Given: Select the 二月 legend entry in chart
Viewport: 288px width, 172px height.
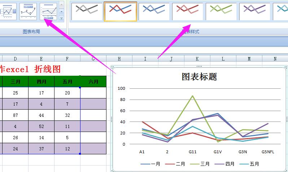Looking at the screenshot, I should click(175, 164).
